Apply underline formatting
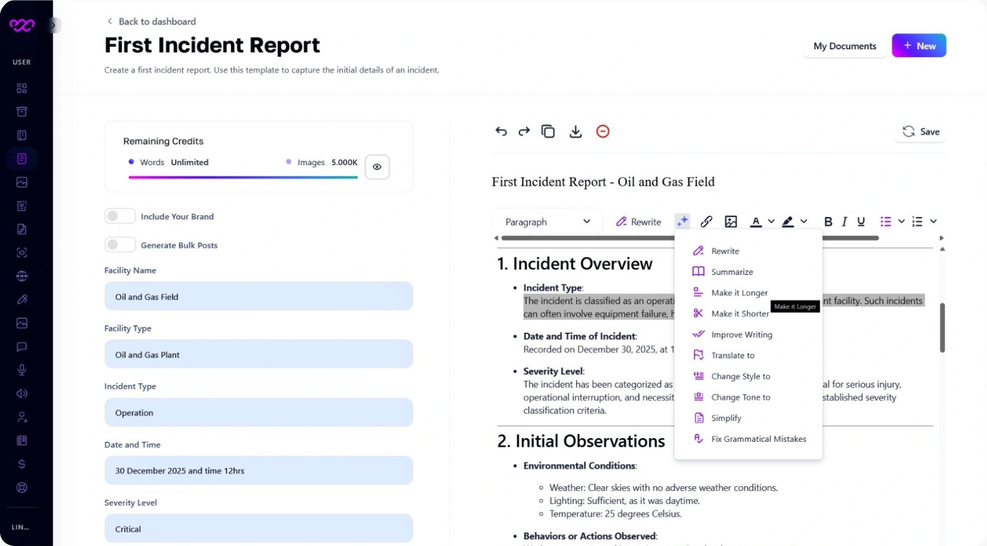Viewport: 987px width, 546px height. (x=861, y=221)
